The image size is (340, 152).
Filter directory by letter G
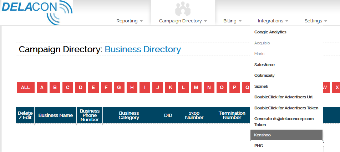tap(119, 87)
